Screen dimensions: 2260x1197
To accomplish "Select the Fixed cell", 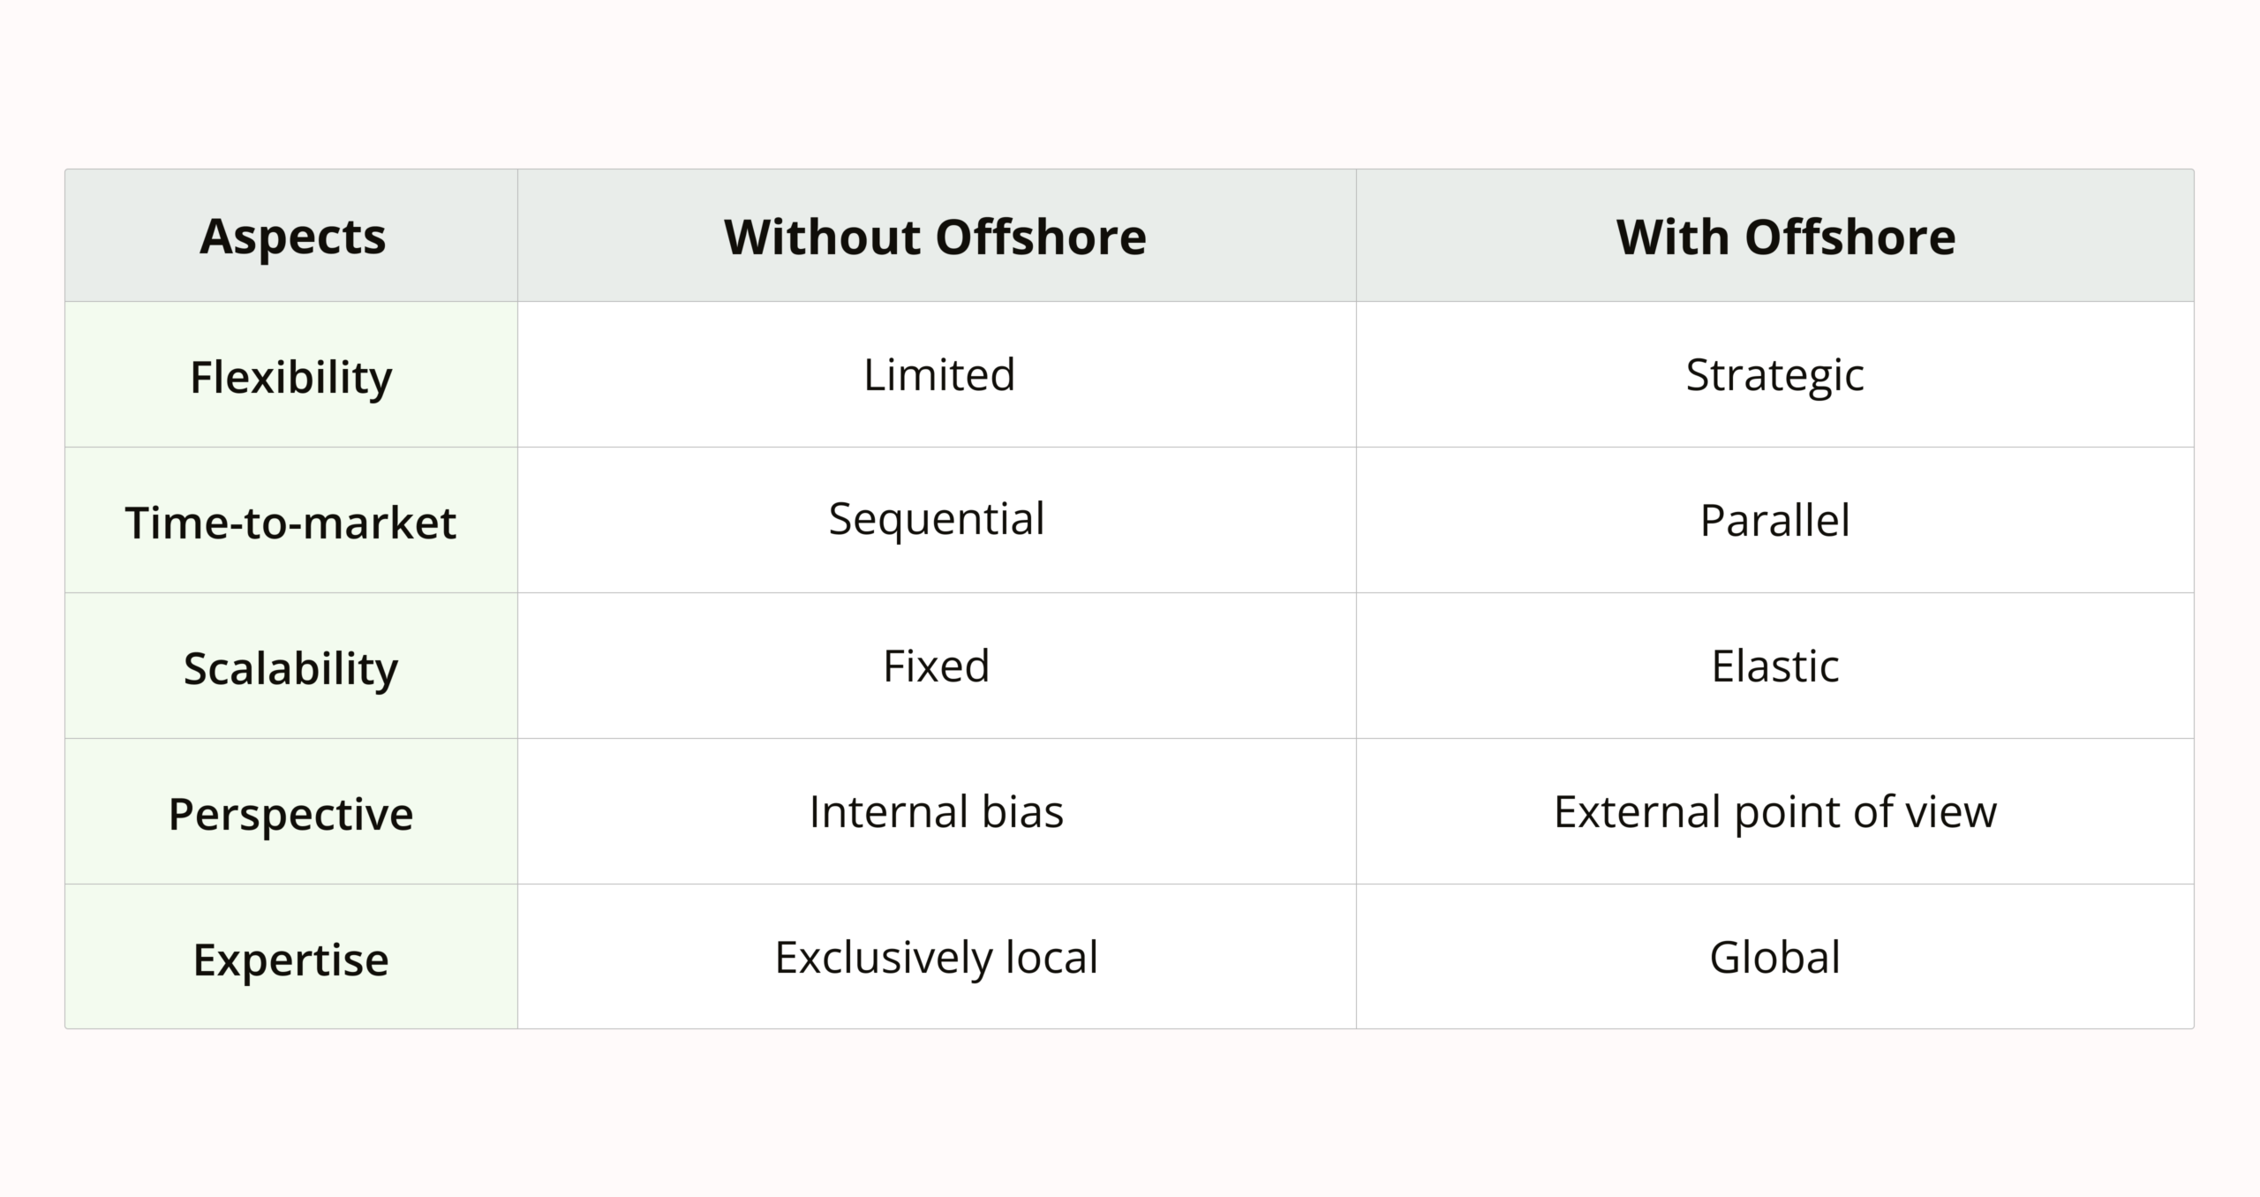I will click(936, 666).
